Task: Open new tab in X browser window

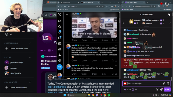Action: 102,3
